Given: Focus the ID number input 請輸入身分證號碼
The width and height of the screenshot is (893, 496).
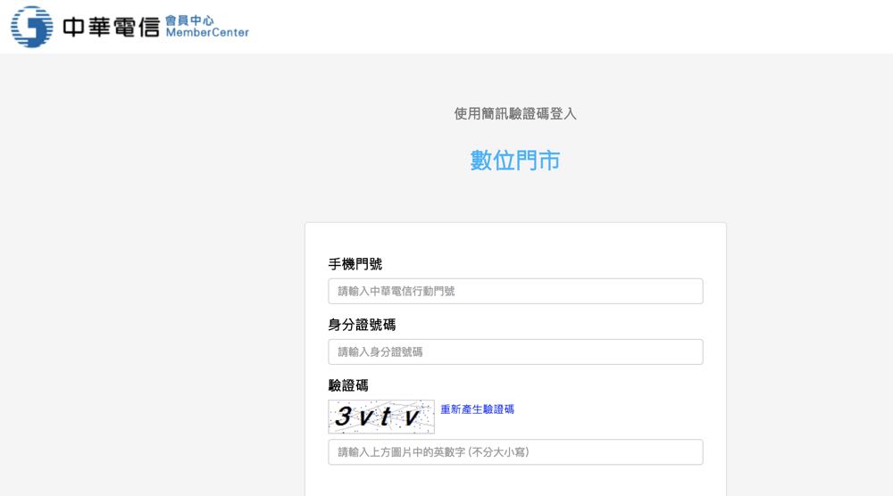Looking at the screenshot, I should [x=515, y=351].
